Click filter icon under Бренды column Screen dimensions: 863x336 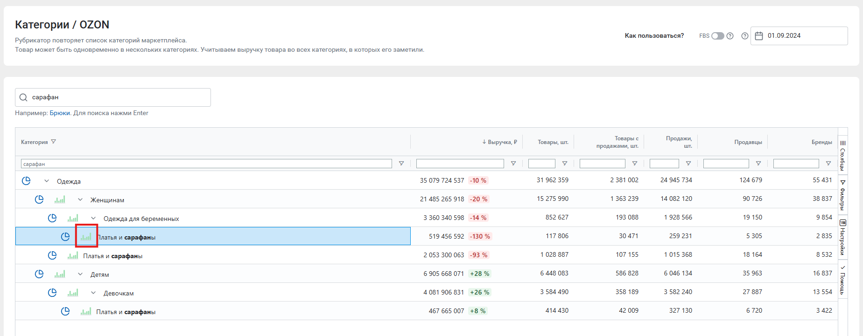coord(828,164)
